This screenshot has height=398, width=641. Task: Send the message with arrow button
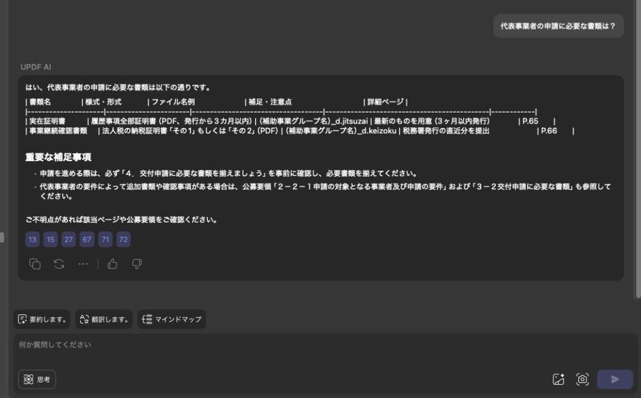(615, 379)
